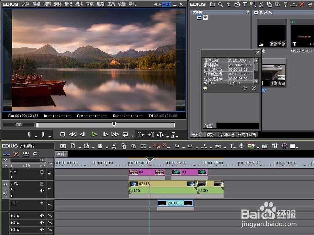Open the 素材 menu
Screen dimensions: 314x235
(58, 4)
